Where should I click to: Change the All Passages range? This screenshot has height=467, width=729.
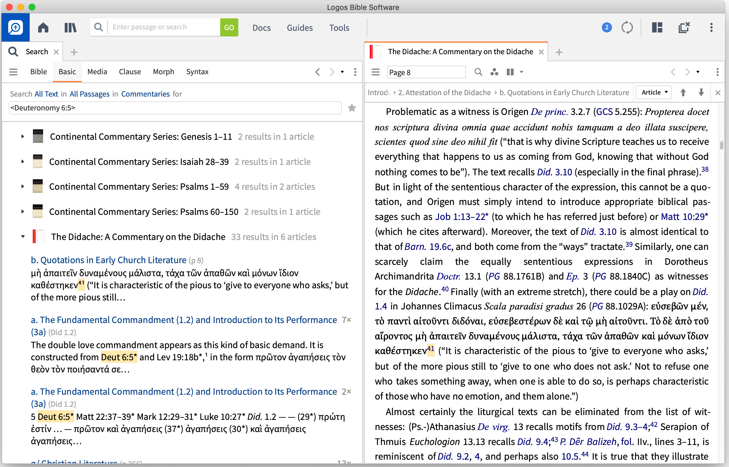point(90,94)
